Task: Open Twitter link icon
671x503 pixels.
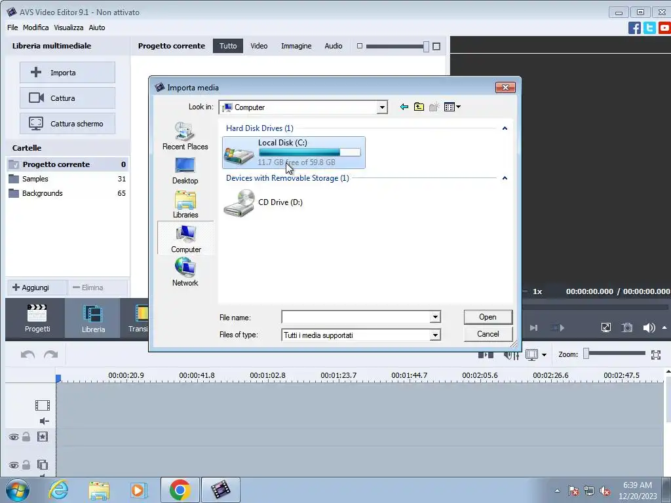Action: click(649, 28)
